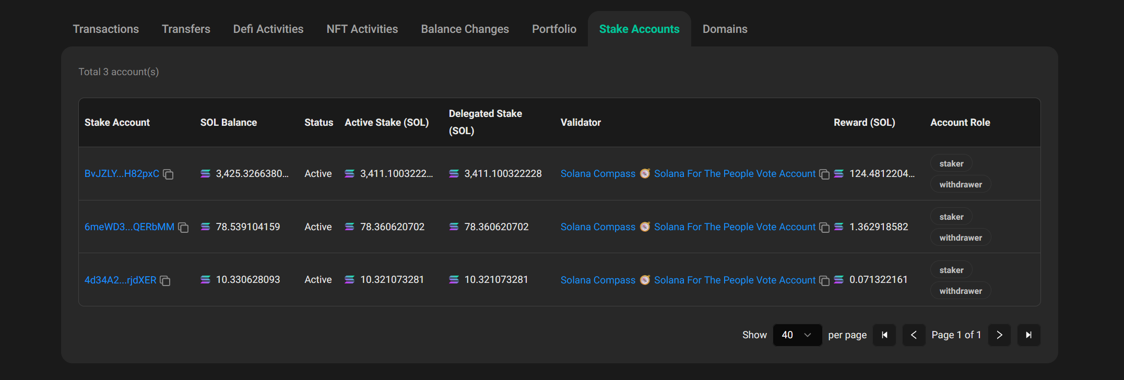Jump to the last page of results
This screenshot has width=1124, height=380.
(x=1028, y=335)
